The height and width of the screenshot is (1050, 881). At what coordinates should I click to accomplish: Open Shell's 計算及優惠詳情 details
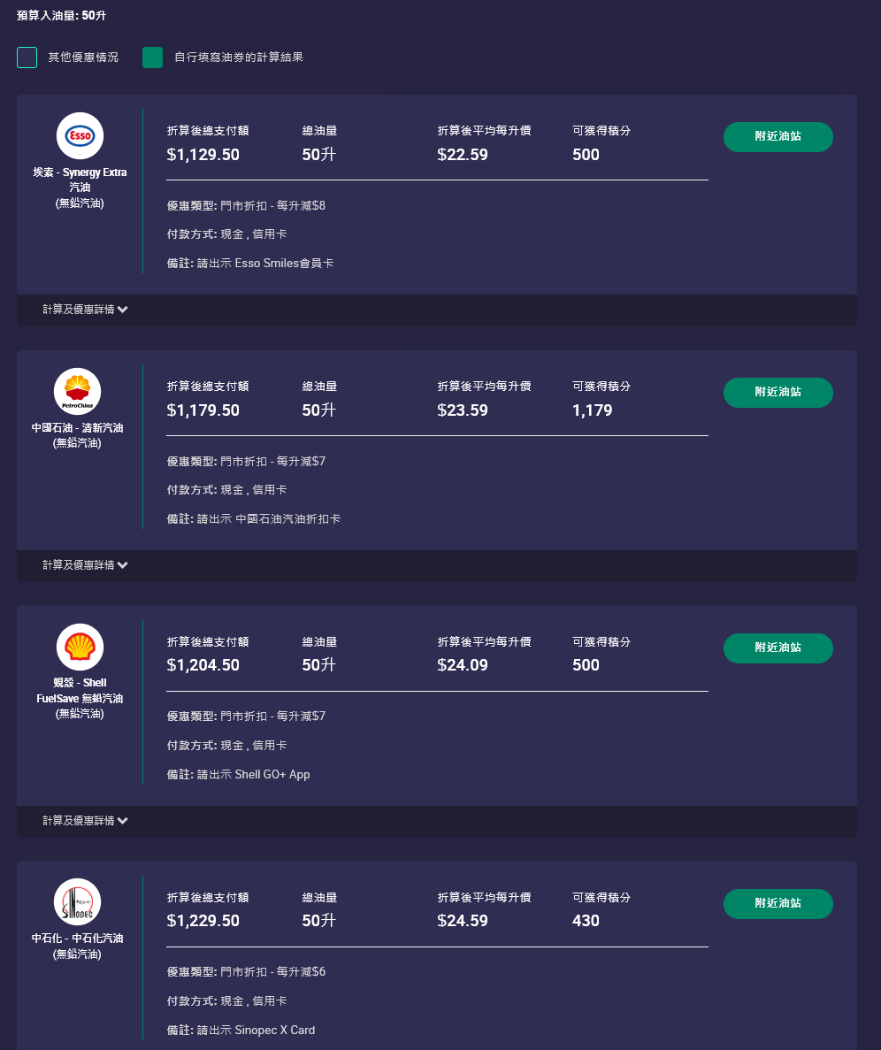85,821
